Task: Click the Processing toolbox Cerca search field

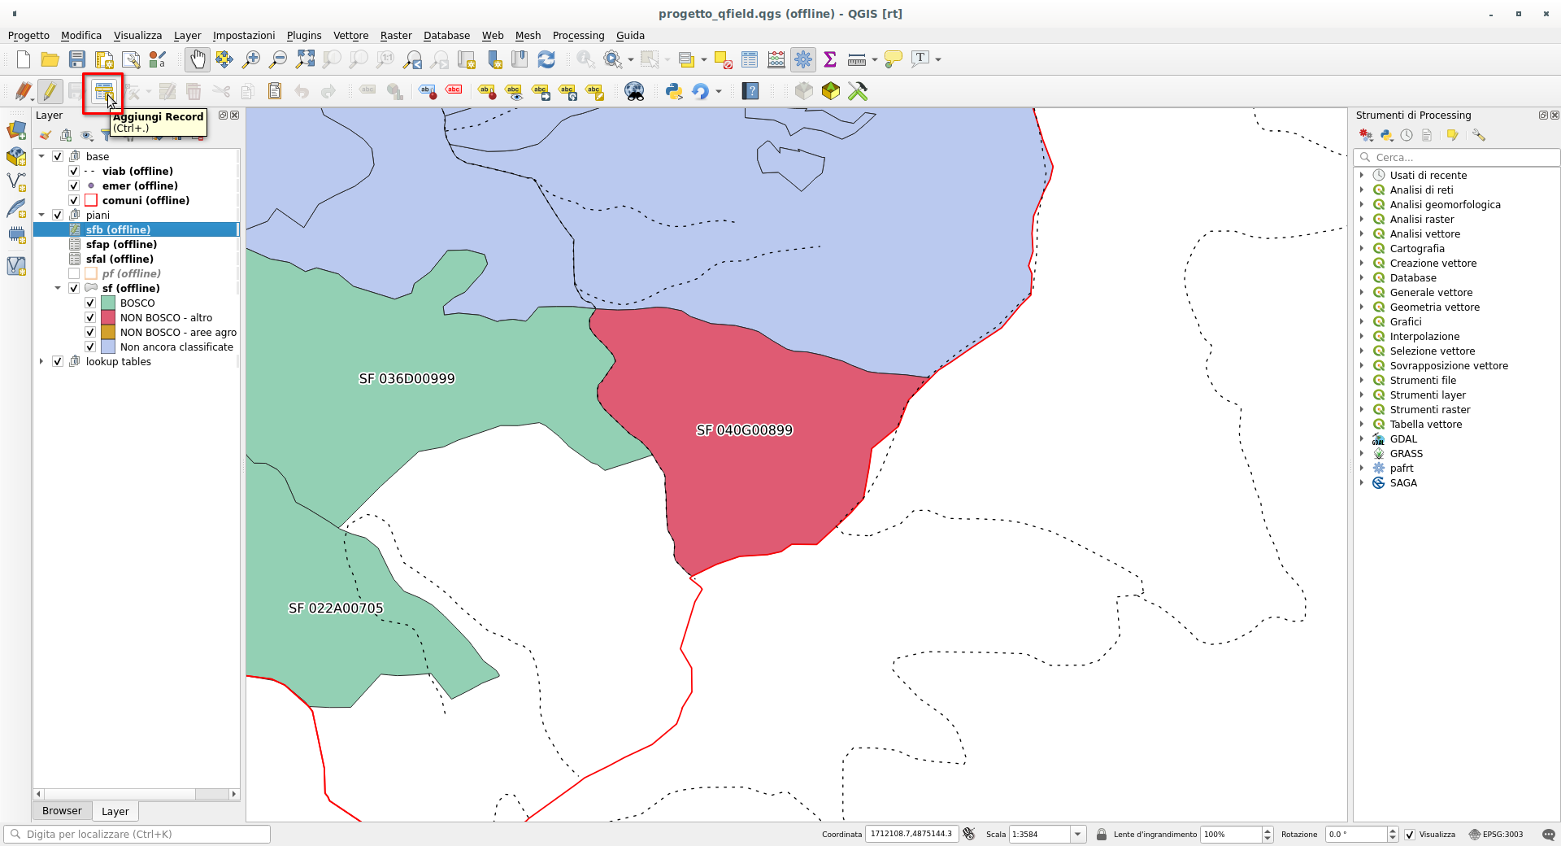Action: pyautogui.click(x=1456, y=157)
